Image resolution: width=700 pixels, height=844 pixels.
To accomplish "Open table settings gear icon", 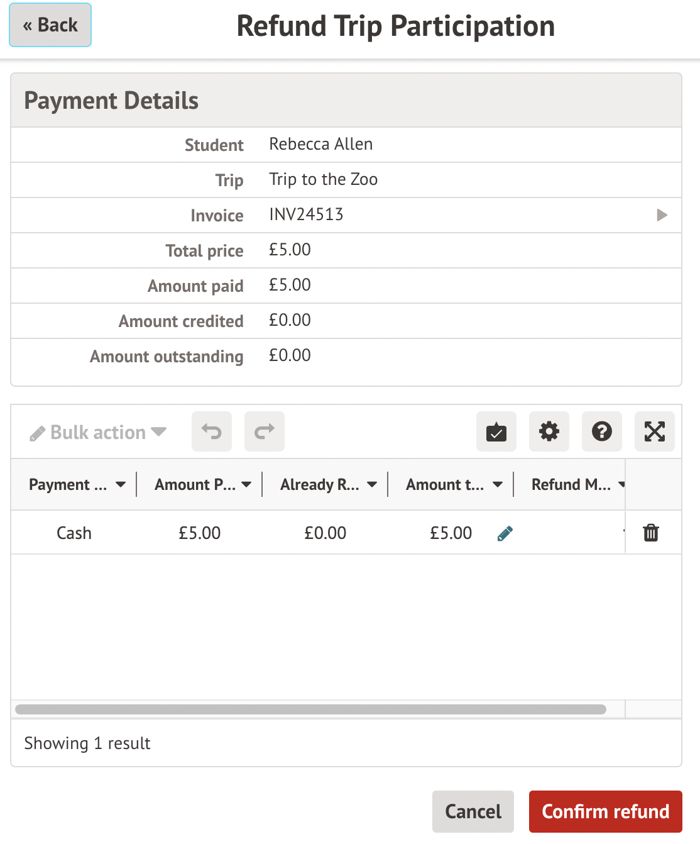I will point(549,431).
